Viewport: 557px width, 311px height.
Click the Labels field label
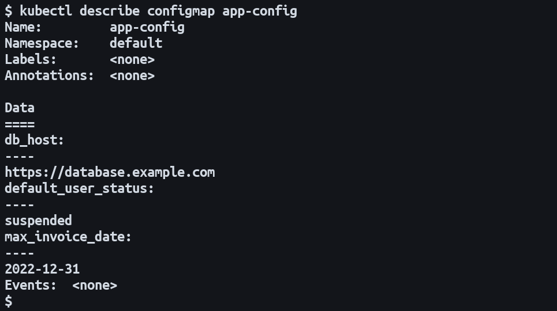tap(31, 59)
